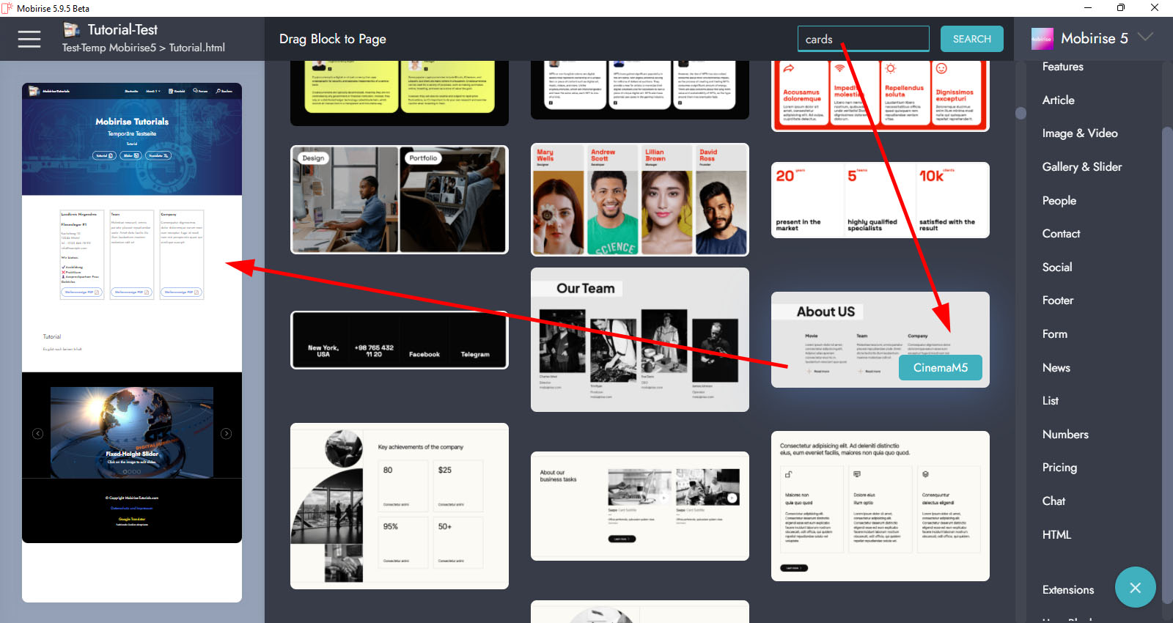Click the Tutorial text in the page preview

click(x=52, y=337)
